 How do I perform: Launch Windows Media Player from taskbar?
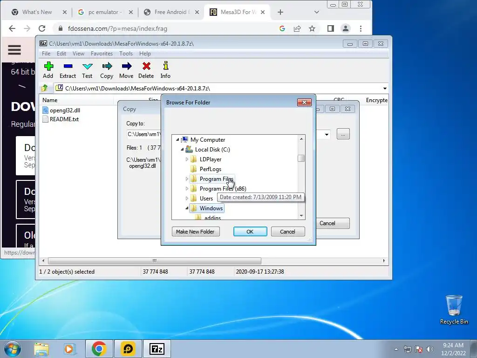pyautogui.click(x=69, y=349)
